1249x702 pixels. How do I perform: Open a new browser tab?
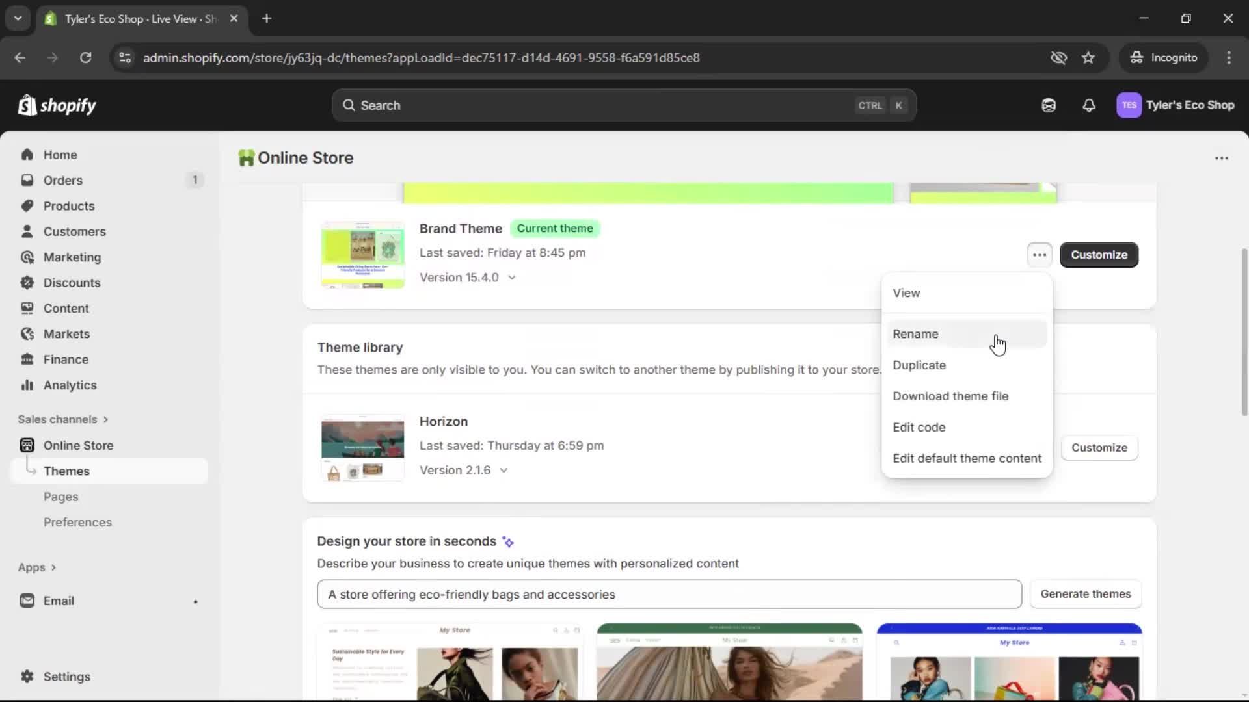click(x=267, y=18)
